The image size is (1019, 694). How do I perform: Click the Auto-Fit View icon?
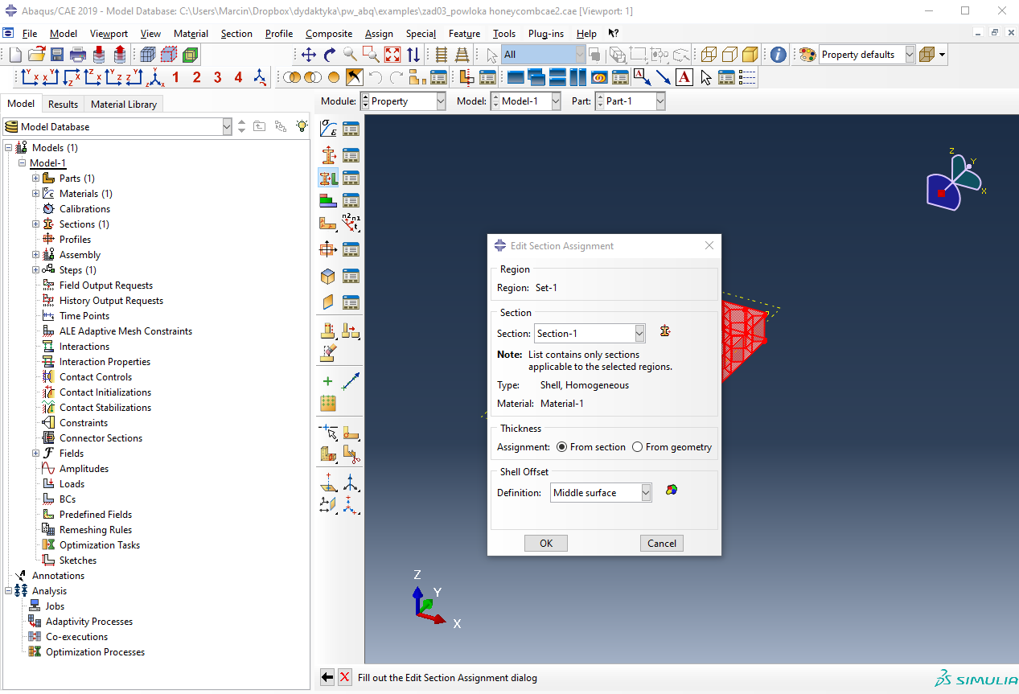[392, 55]
